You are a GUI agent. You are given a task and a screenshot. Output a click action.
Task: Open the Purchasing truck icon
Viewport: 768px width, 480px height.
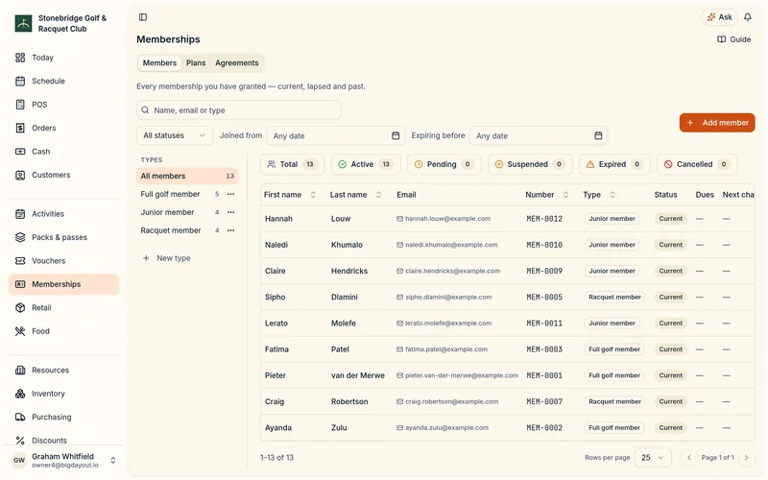[x=20, y=418]
